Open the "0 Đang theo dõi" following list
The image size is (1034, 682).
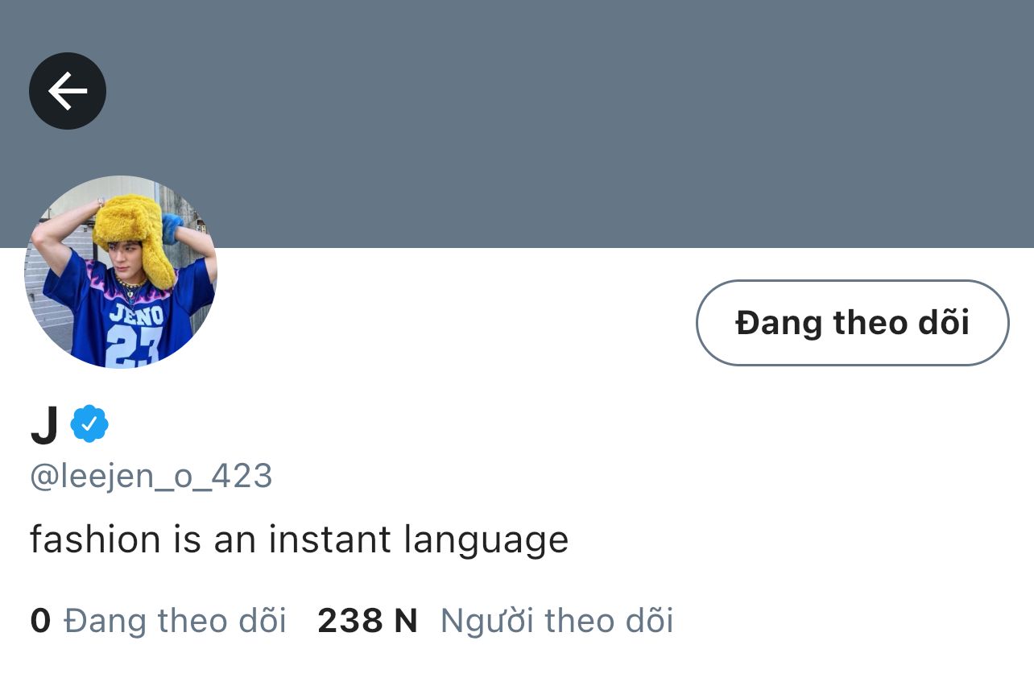click(x=158, y=621)
